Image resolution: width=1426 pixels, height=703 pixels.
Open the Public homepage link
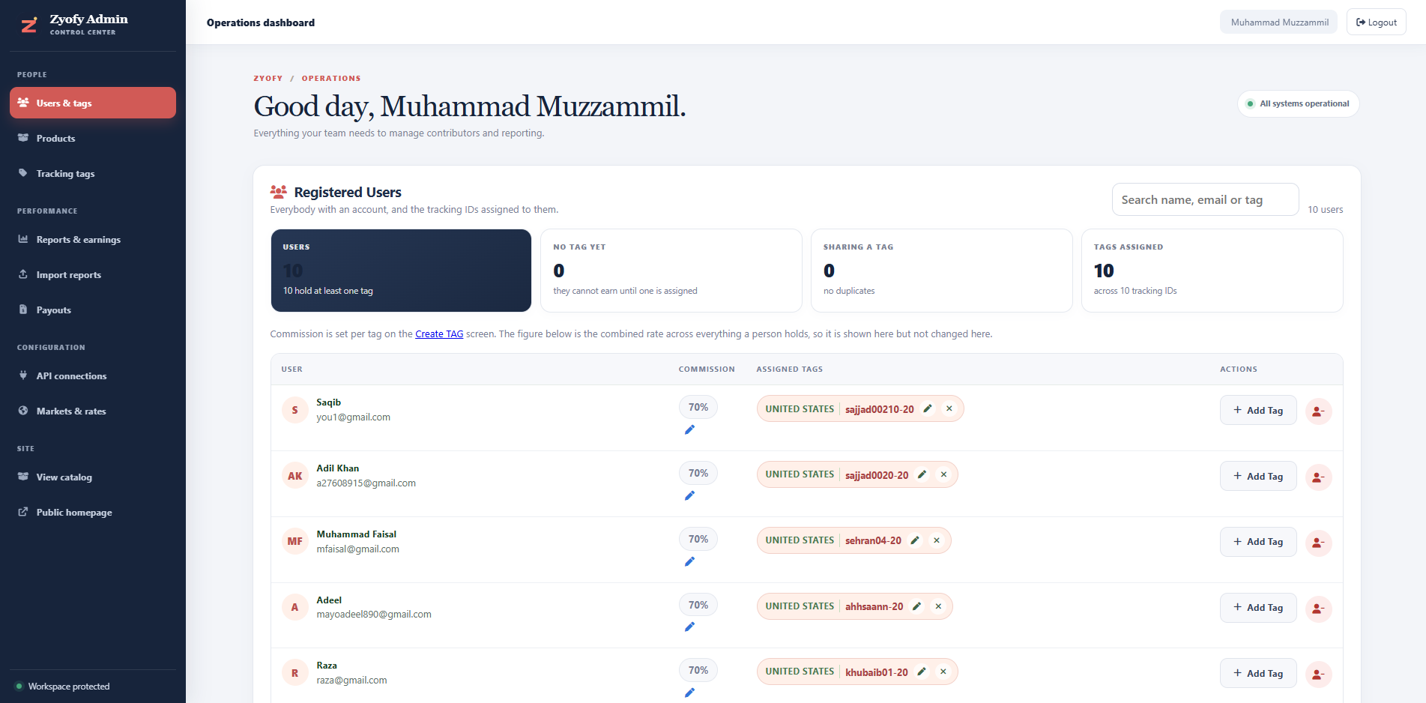pyautogui.click(x=93, y=512)
